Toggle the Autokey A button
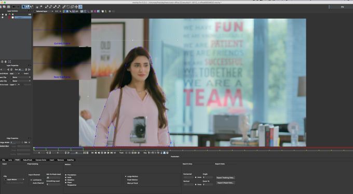Image resolution: width=353 pixels, height=194 pixels. coord(164,153)
